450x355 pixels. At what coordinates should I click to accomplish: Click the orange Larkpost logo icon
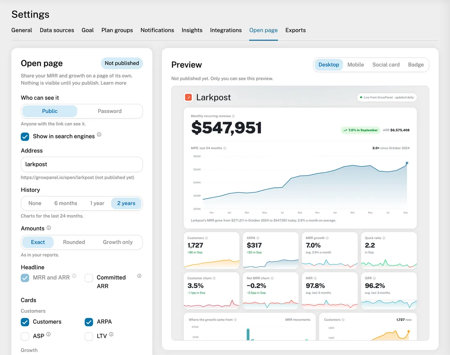pyautogui.click(x=188, y=98)
